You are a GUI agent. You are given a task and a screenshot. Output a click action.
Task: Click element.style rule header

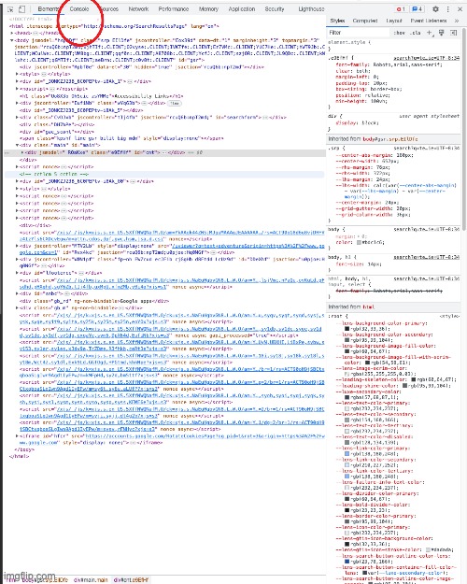[349, 42]
